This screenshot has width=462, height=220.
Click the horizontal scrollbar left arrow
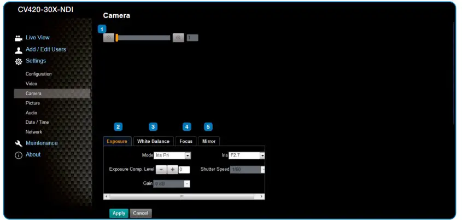[x=106, y=196]
